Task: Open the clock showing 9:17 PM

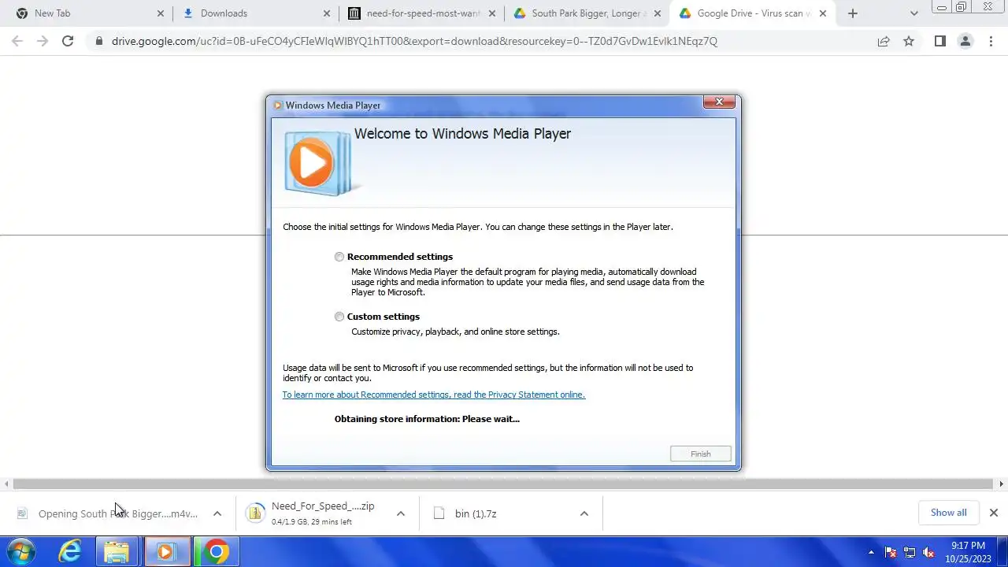Action: point(968,552)
